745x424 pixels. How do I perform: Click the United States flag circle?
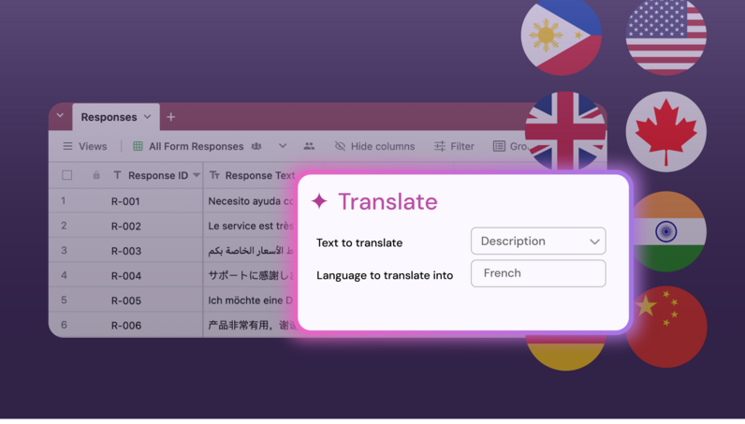[666, 36]
